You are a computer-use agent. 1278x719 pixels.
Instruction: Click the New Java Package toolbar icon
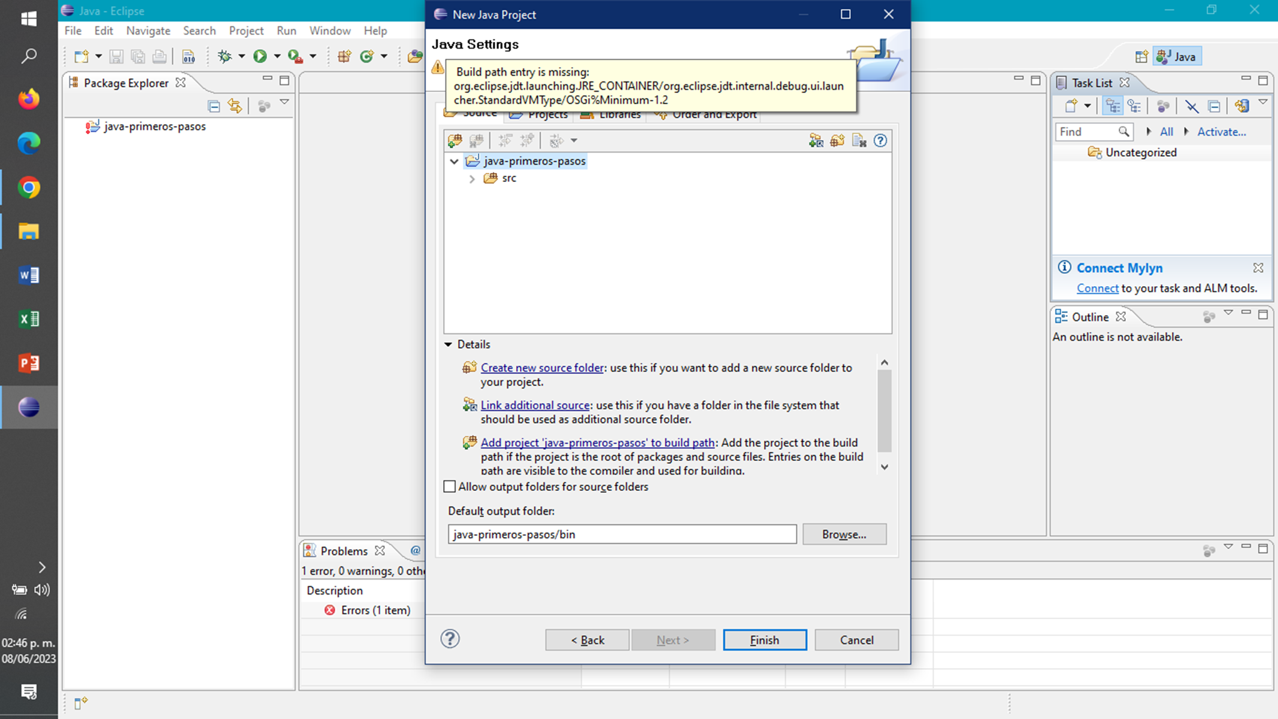coord(344,56)
